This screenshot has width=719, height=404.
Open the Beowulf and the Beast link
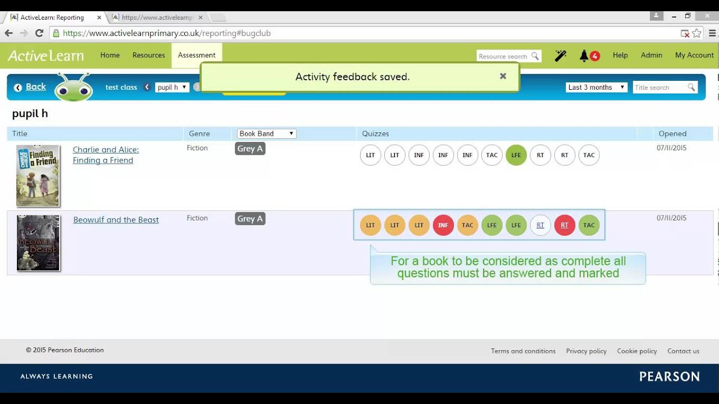pos(116,220)
